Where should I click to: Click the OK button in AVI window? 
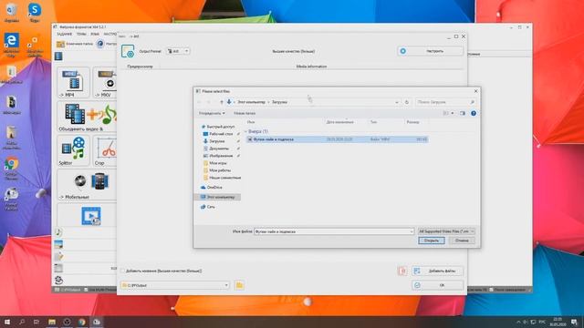coord(438,285)
